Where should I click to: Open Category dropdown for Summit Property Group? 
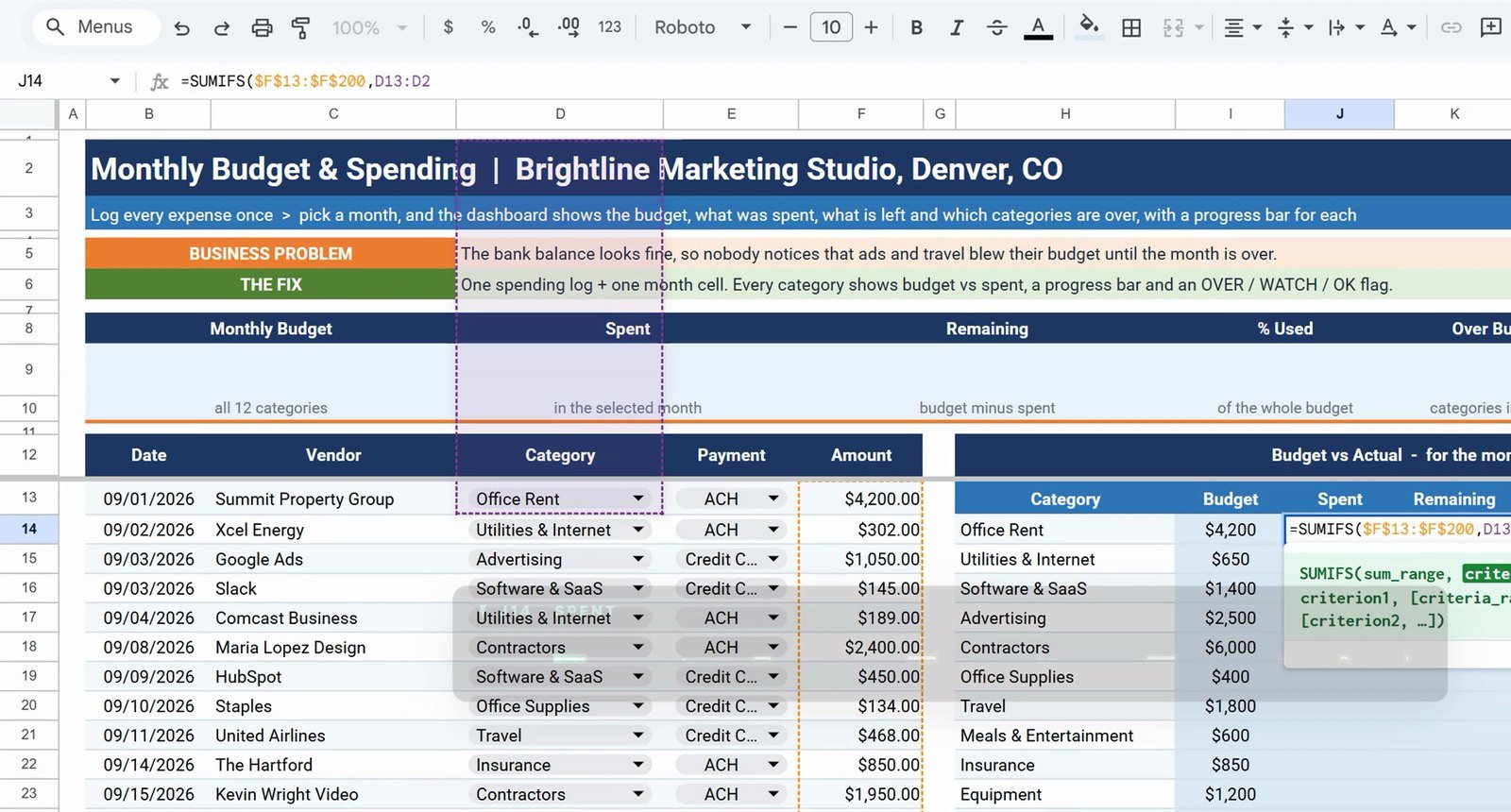tap(638, 499)
